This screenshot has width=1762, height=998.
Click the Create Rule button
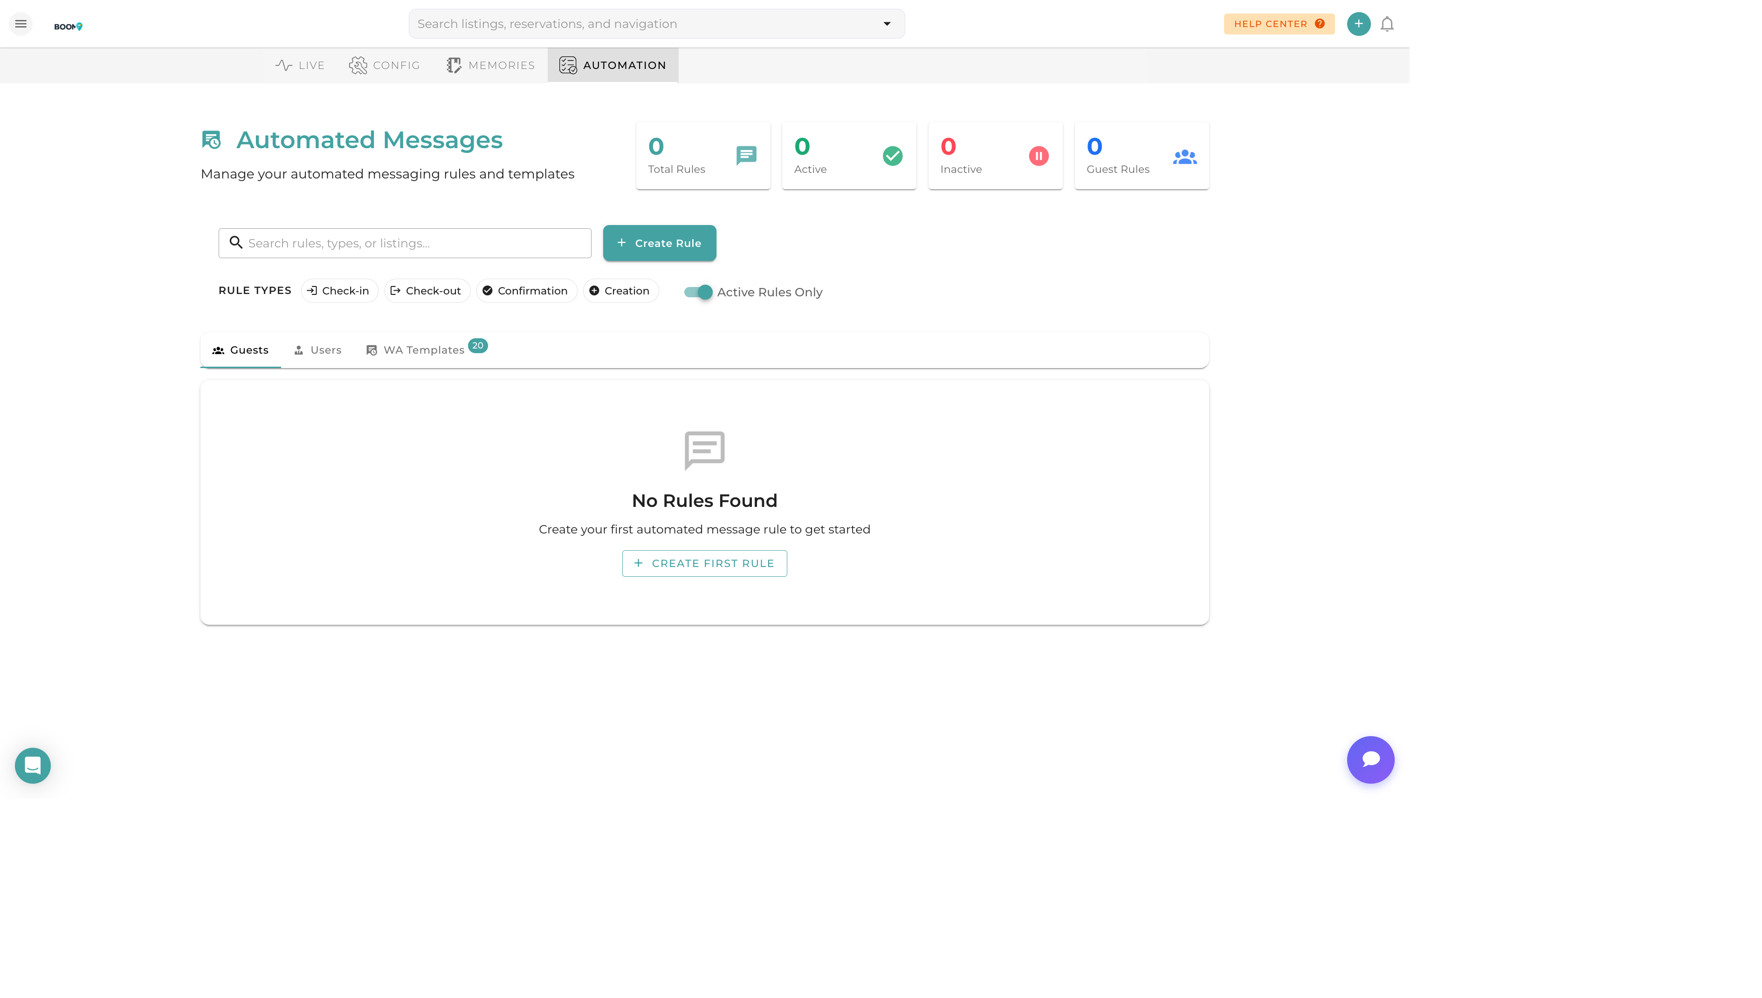click(x=659, y=243)
